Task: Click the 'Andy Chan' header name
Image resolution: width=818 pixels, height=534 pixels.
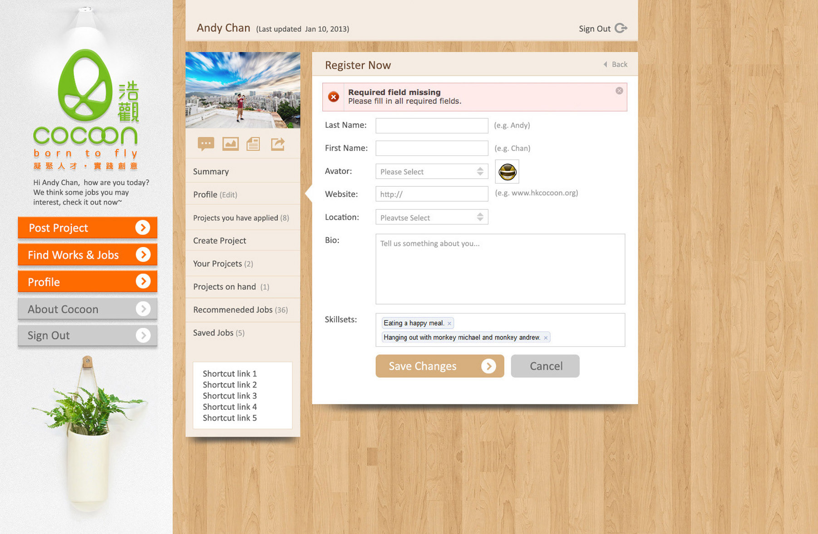Action: coord(223,28)
